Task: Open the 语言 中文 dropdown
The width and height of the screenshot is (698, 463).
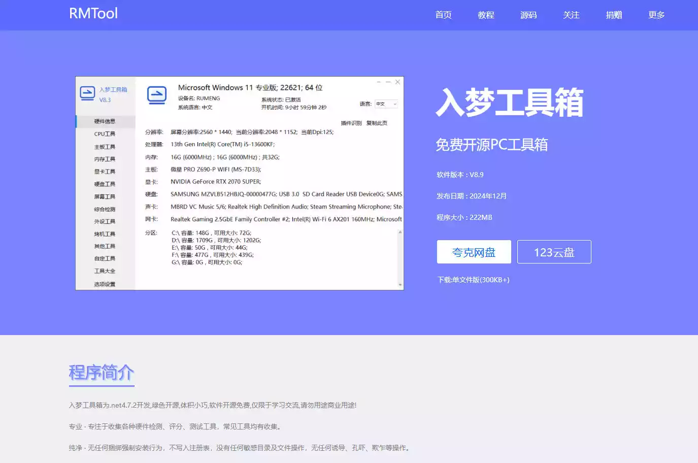Action: (x=386, y=104)
